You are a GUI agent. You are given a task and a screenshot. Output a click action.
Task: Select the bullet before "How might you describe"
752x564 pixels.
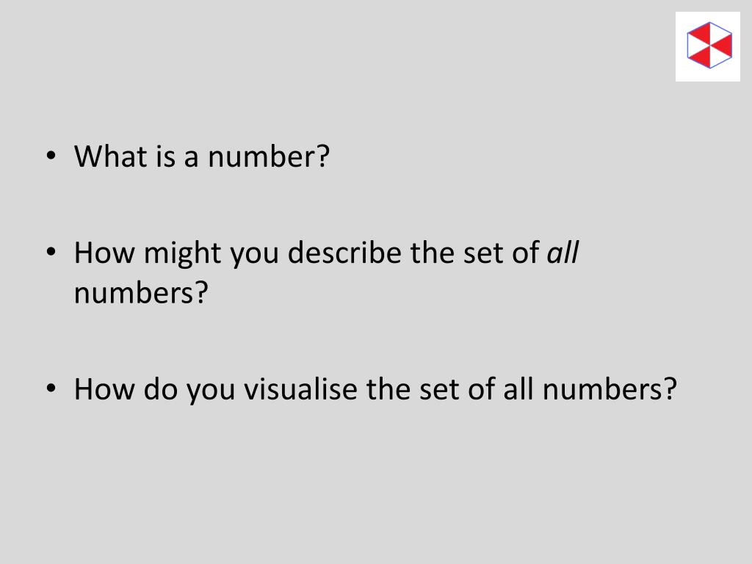pos(51,253)
